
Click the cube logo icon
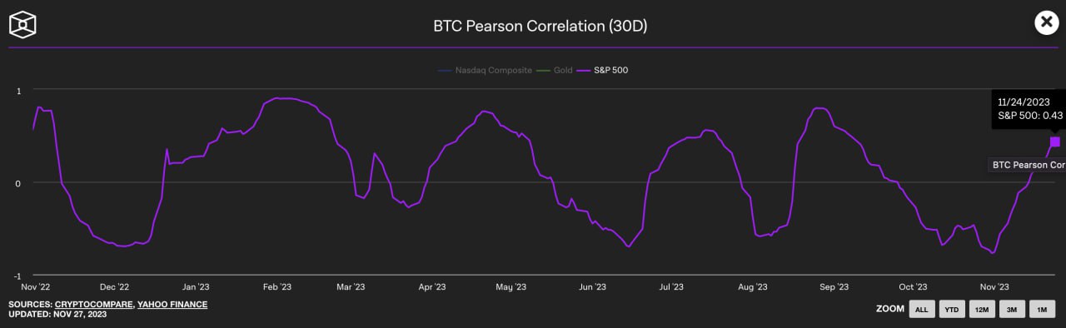(x=22, y=23)
